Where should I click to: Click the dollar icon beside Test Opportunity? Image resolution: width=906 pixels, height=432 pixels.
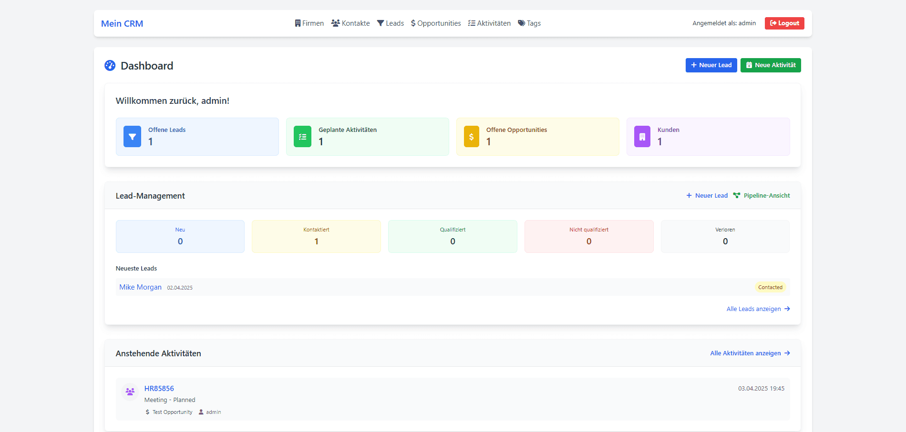point(147,412)
